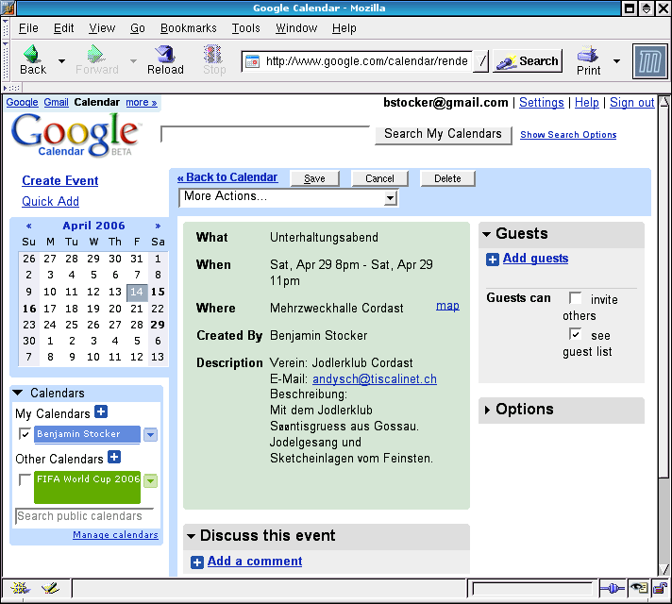Open FIFA World Cup calendar options dropdown
Image resolution: width=672 pixels, height=604 pixels.
click(150, 480)
